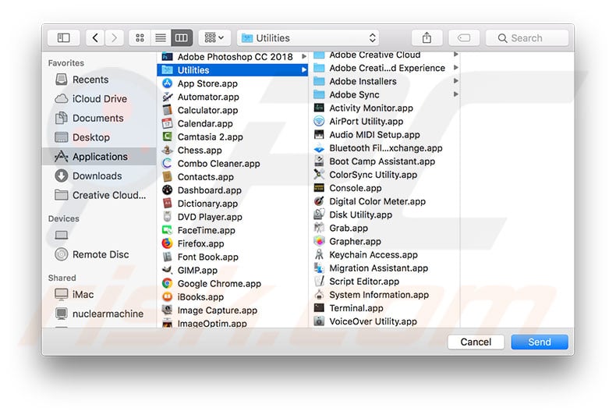
Task: Select Combo Cleaner.app icon
Action: point(168,164)
